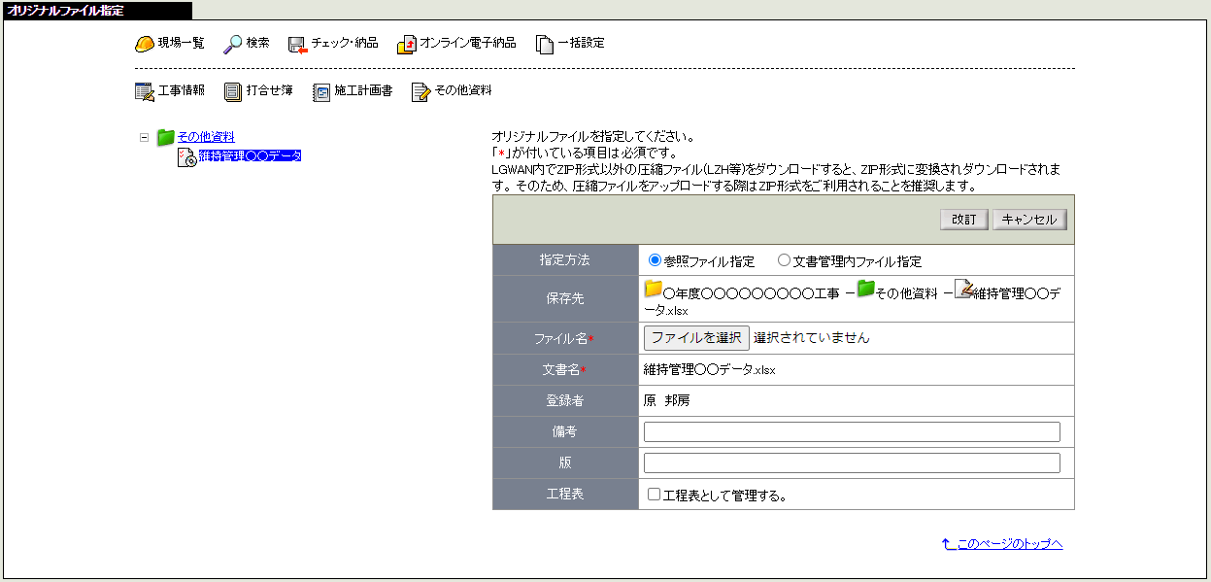Screen dimensions: 1211x582
Task: Click the 検索 magnifier icon
Action: (232, 44)
